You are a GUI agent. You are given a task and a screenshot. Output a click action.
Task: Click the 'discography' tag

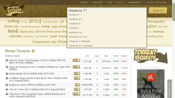click(156, 22)
